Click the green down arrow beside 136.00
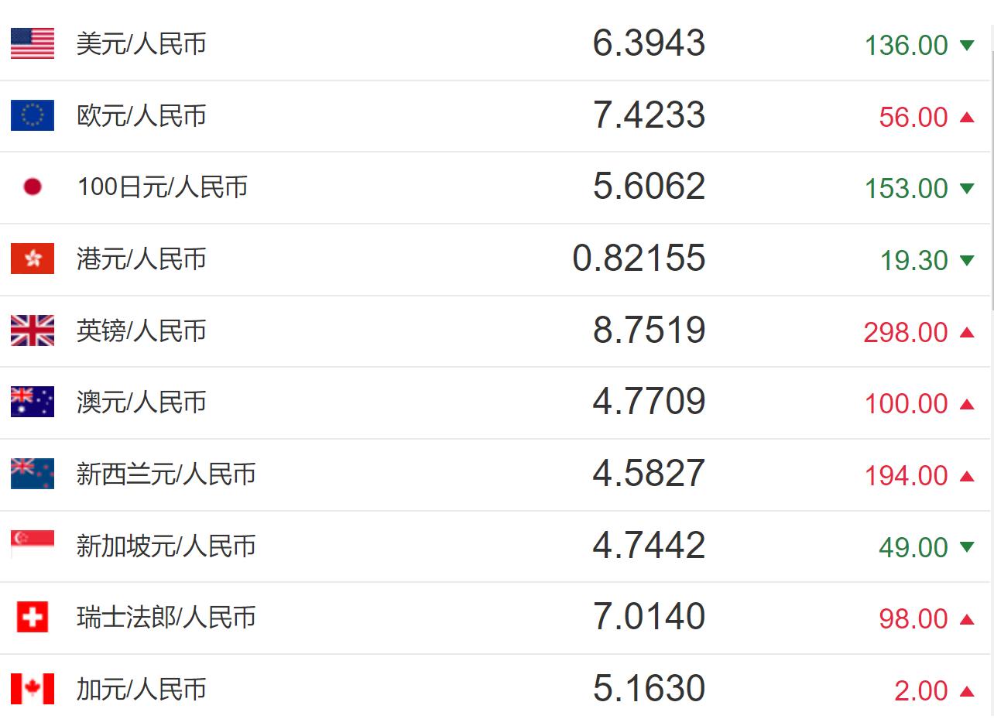994x726 pixels. 966,45
